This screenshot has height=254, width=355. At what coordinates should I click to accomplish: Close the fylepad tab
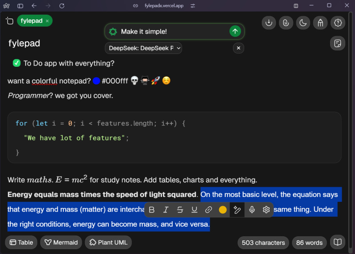click(47, 21)
